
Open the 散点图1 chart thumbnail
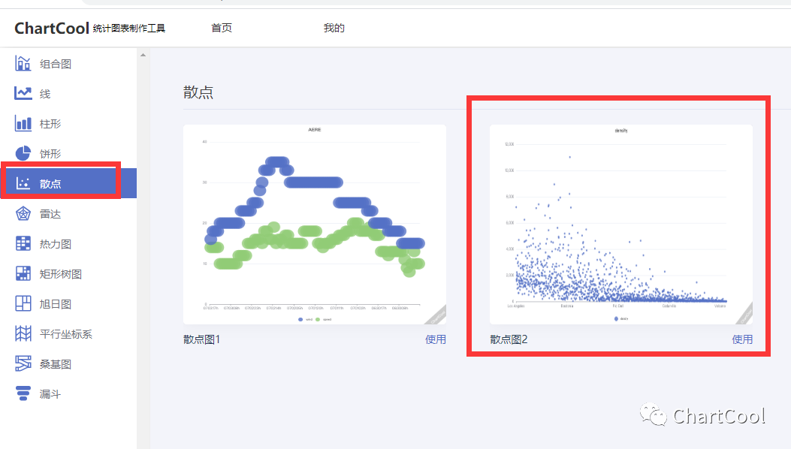[314, 224]
